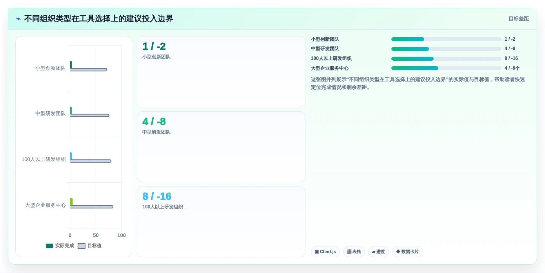Click the 大型企业服务中心 target bar in chart
Viewport: 545px width, 273px height.
point(92,207)
